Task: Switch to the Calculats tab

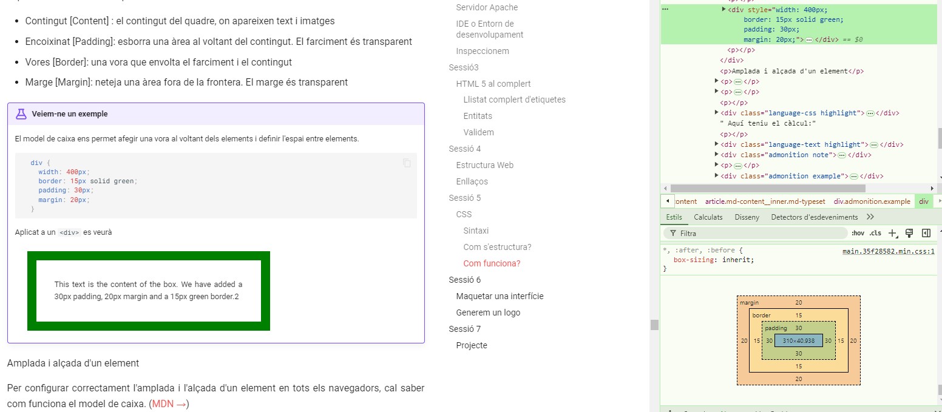Action: tap(708, 217)
